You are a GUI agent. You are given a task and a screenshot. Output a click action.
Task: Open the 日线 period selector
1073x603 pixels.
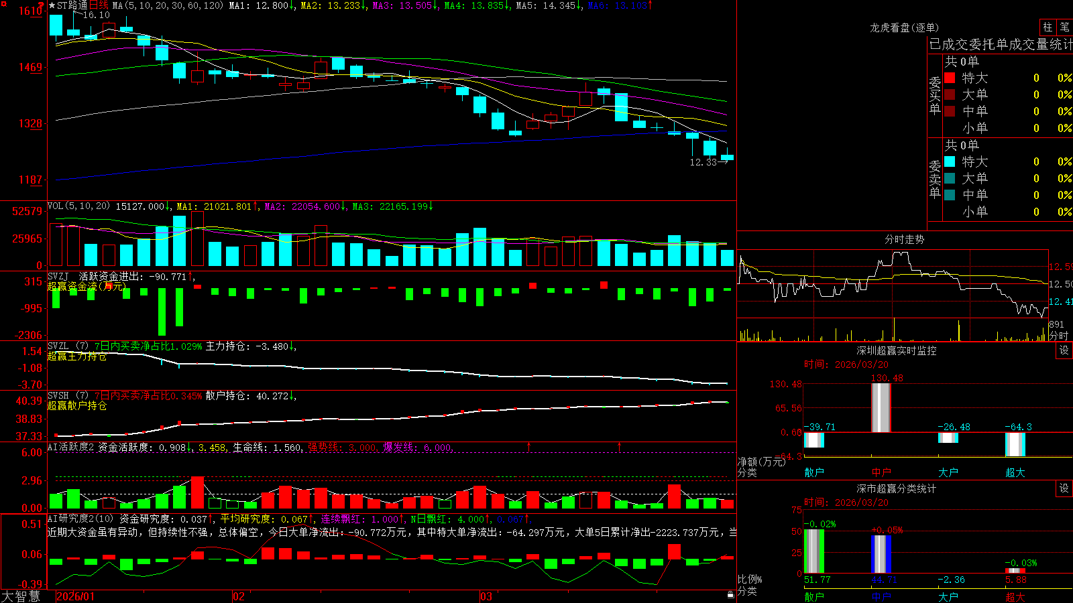point(98,5)
